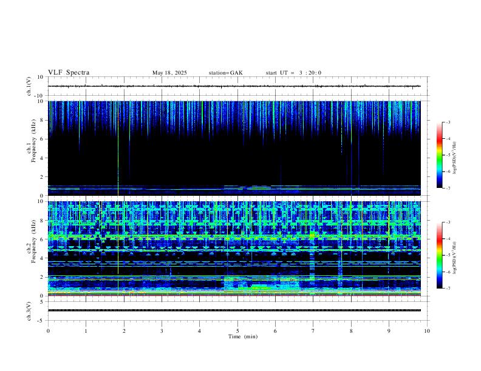This screenshot has height=371, width=481.
Task: Click the ch.1 'Frequency (kHz)' axis label
Action: [x=34, y=141]
